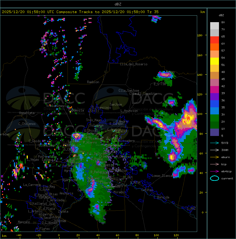Click the C_Chilenos place label
Screen dimensions: 236x239
tap(27, 124)
